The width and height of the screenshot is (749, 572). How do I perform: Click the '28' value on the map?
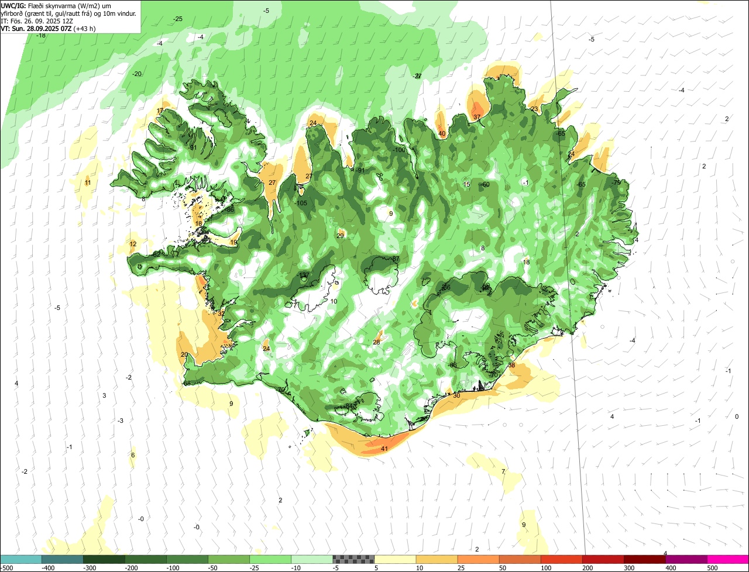(x=376, y=342)
